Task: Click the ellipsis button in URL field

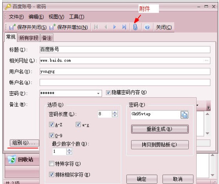Action: coord(206,60)
